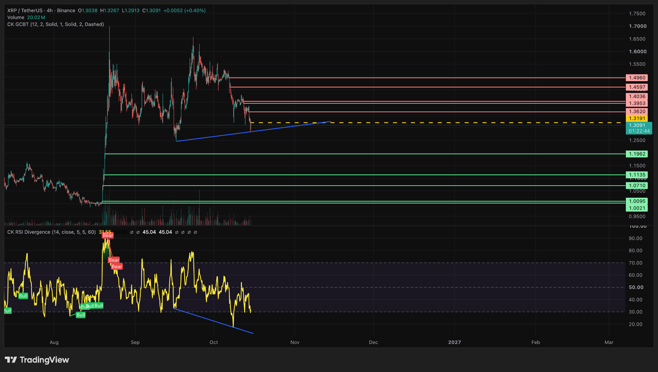Click the RSI axis 20.00 level
The height and width of the screenshot is (372, 658).
[x=635, y=324]
